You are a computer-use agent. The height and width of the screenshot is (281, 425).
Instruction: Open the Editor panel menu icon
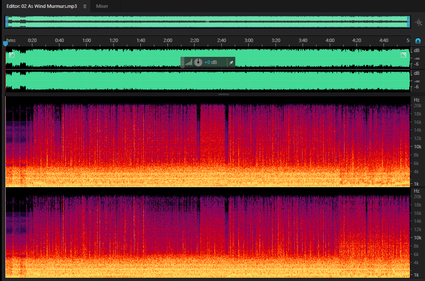85,6
